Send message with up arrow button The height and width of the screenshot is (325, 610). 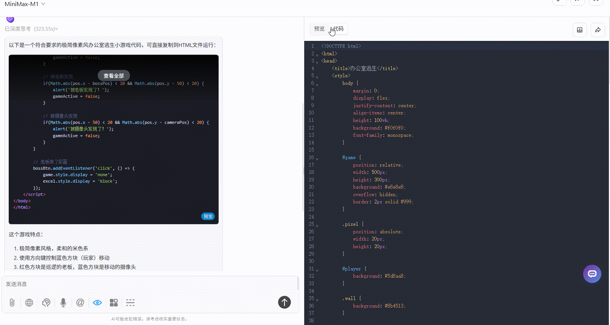(285, 302)
